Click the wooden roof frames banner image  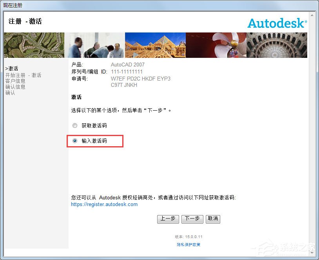click(156, 45)
